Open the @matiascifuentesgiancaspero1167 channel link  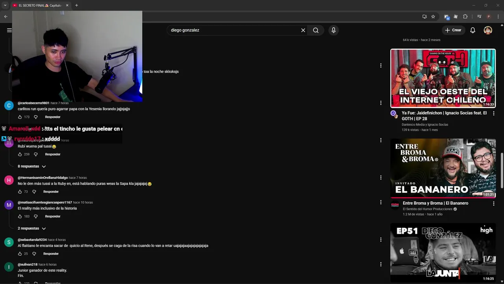click(x=45, y=202)
